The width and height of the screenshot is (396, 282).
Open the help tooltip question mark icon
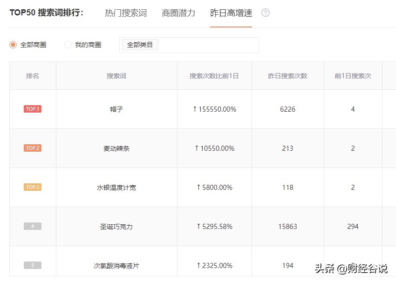coord(265,13)
